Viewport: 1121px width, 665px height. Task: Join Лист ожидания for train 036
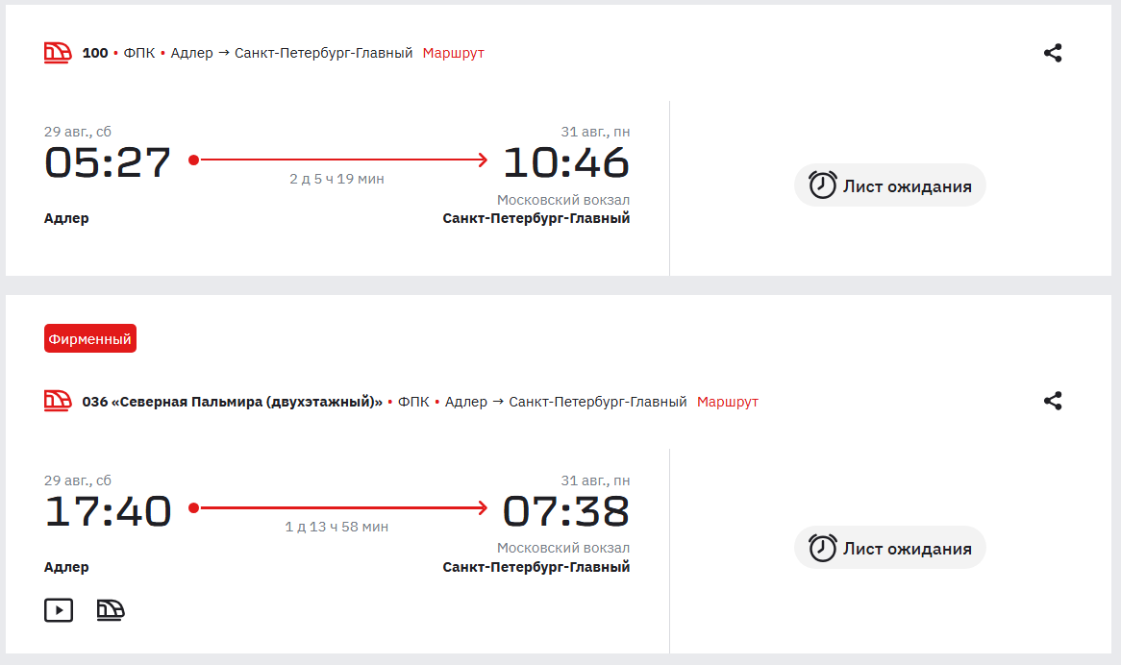pos(890,548)
